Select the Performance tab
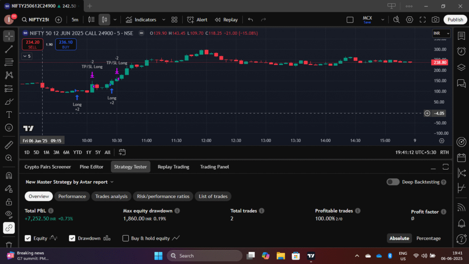The image size is (469, 264). point(72,196)
